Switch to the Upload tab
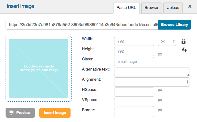The width and height of the screenshot is (197, 122). click(173, 8)
